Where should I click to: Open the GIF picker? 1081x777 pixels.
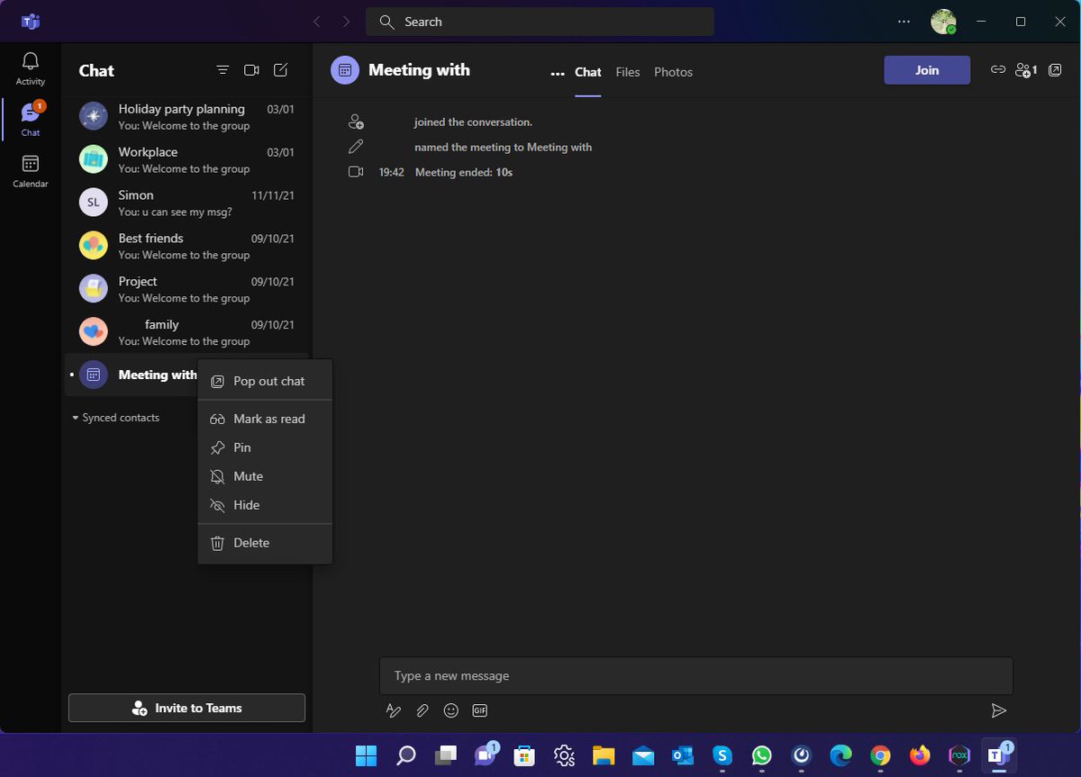coord(480,710)
